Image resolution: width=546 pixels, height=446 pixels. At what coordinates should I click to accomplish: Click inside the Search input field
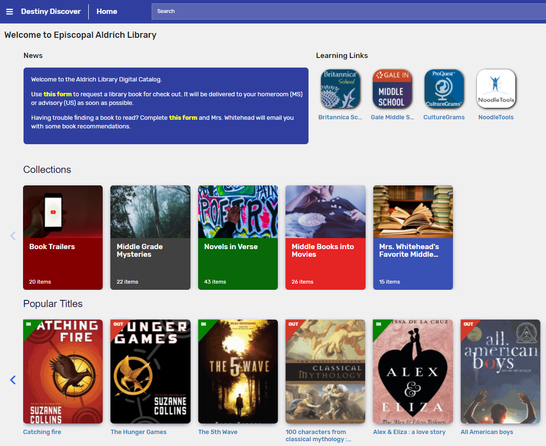tap(349, 11)
